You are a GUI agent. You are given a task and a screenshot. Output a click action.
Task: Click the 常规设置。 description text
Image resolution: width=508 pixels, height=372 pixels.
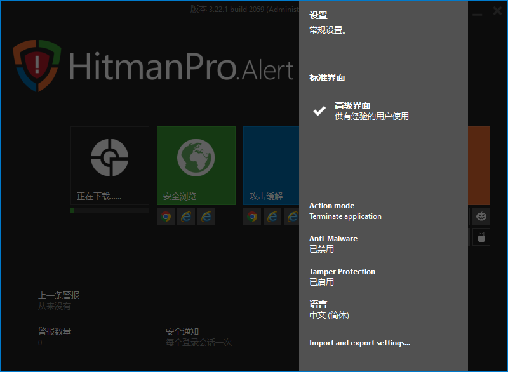[x=328, y=30]
